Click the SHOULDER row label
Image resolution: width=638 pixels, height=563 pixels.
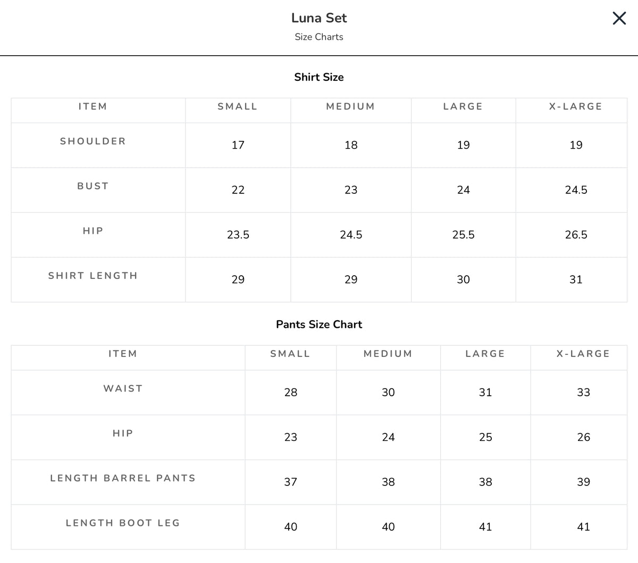click(93, 141)
